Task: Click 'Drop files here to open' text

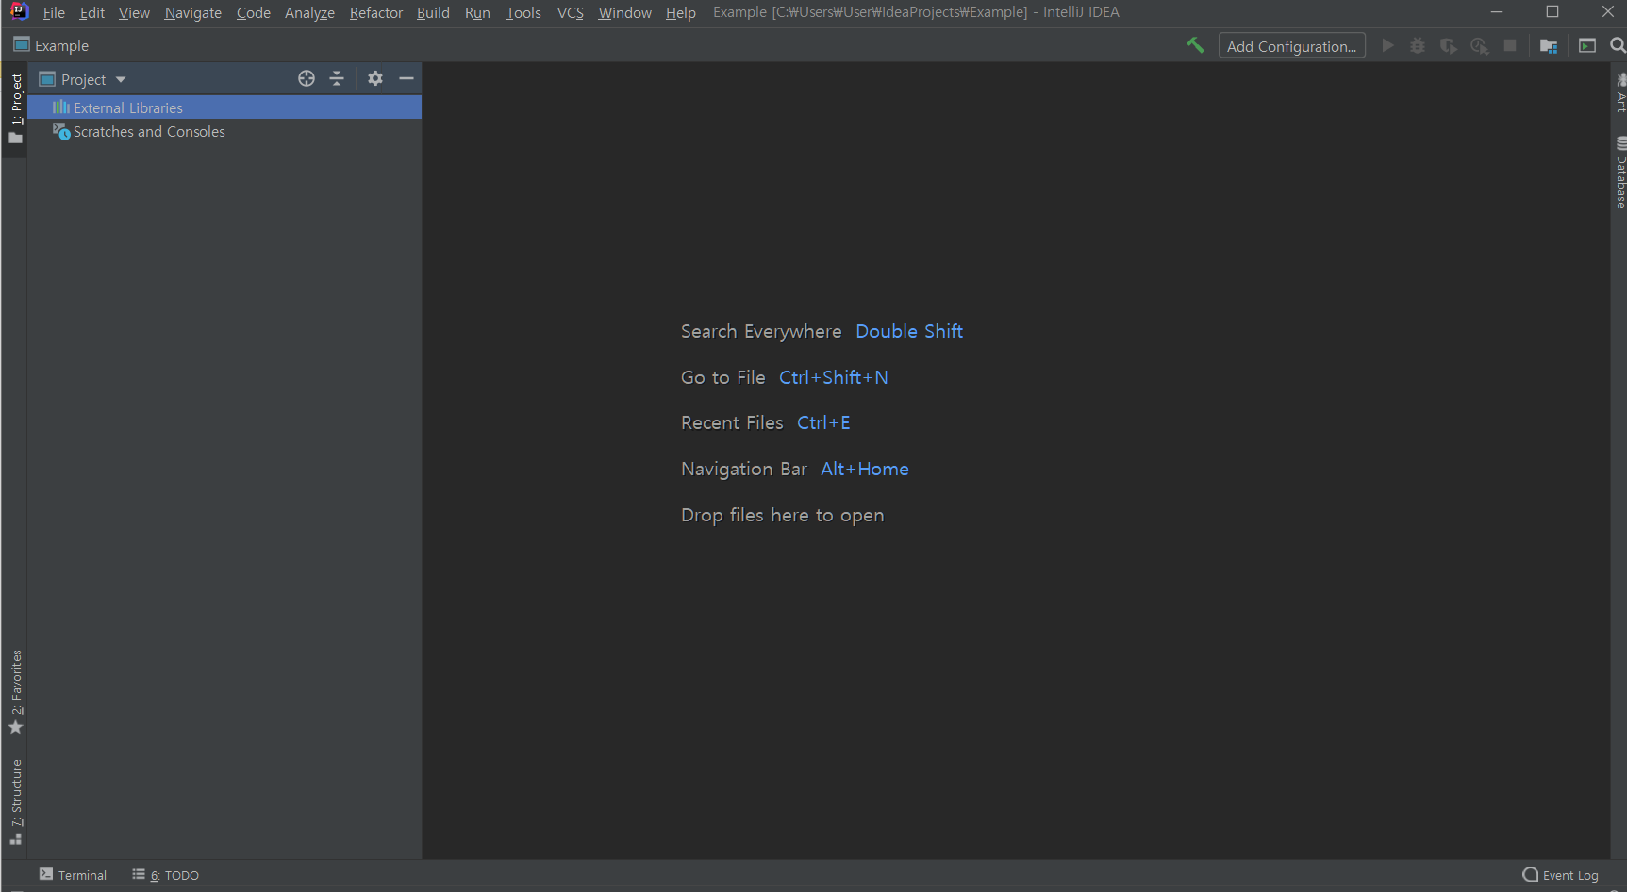Action: point(783,515)
